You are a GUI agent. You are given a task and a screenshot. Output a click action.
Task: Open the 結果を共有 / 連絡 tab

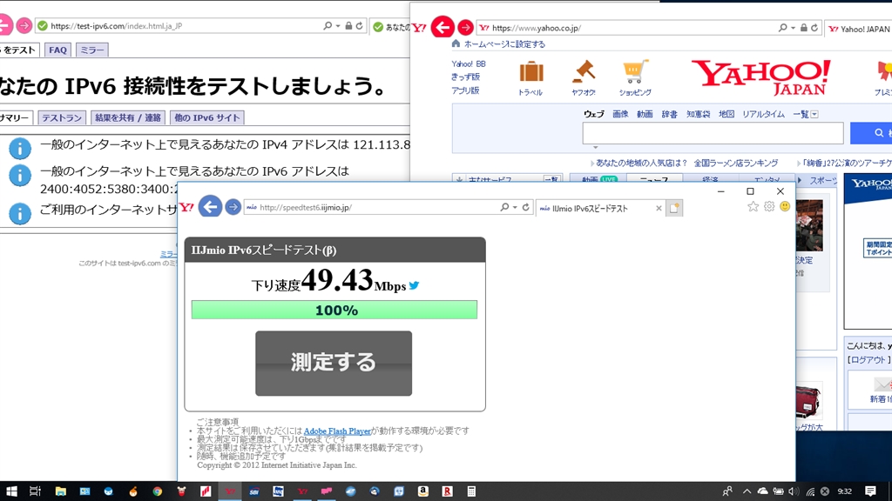point(128,117)
